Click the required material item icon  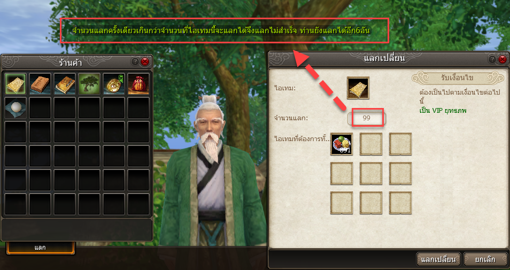[342, 144]
